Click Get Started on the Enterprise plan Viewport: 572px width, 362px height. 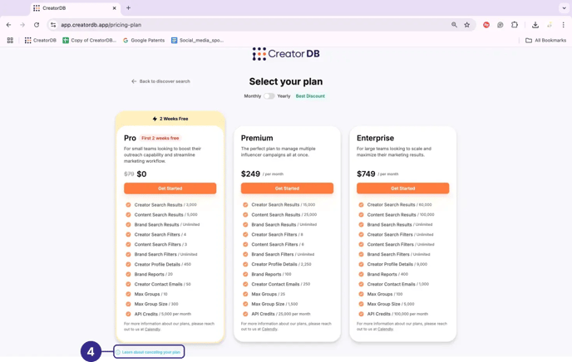point(402,188)
